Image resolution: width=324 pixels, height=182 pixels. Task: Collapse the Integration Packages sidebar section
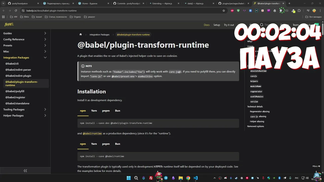(45, 57)
